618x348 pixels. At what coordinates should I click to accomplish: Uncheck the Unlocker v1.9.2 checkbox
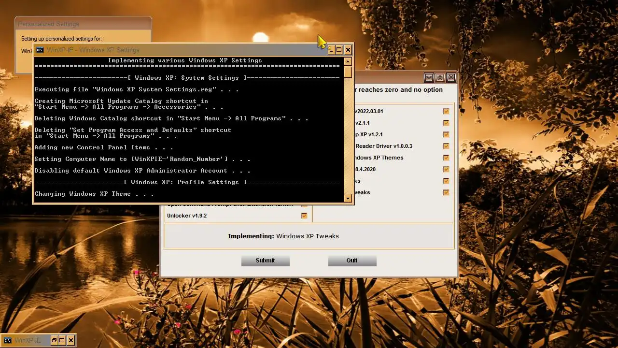(304, 216)
